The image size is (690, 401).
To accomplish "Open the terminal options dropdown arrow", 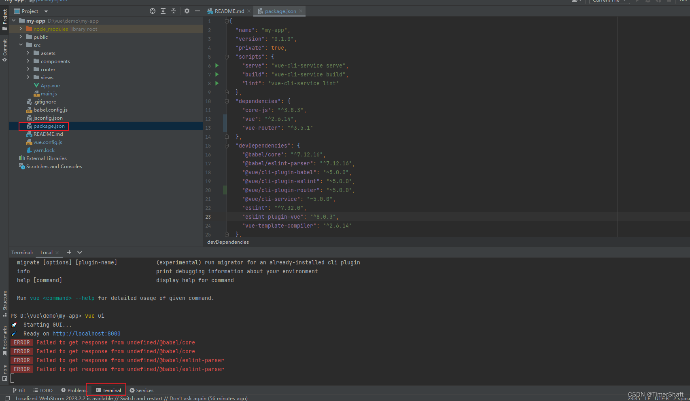I will pyautogui.click(x=80, y=252).
